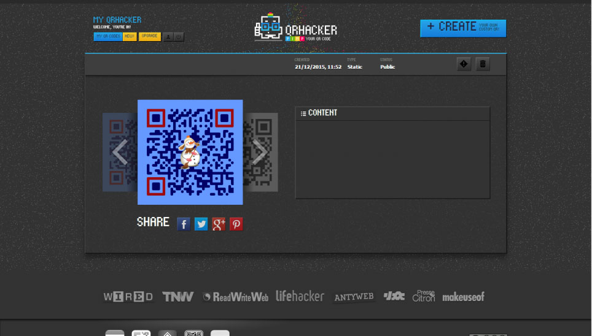Viewport: 592px width, 336px height.
Task: Click the 'Static' type value
Action: pos(354,67)
